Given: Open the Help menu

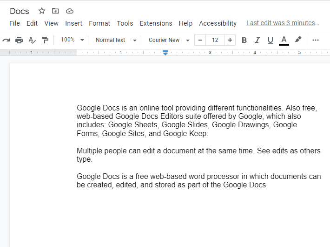Looking at the screenshot, I should [185, 23].
